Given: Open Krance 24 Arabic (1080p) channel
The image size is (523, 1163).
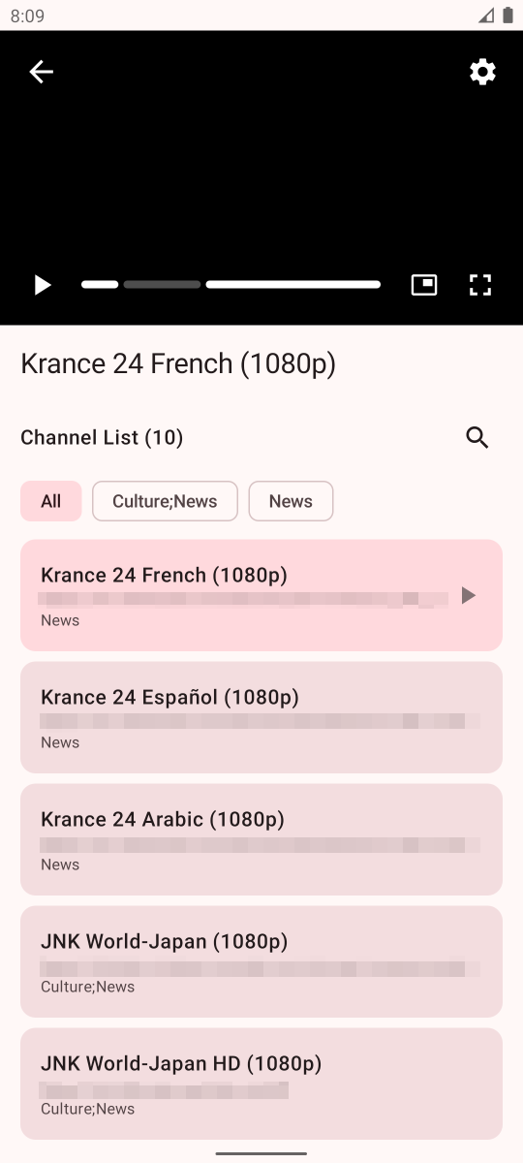Looking at the screenshot, I should 261,839.
